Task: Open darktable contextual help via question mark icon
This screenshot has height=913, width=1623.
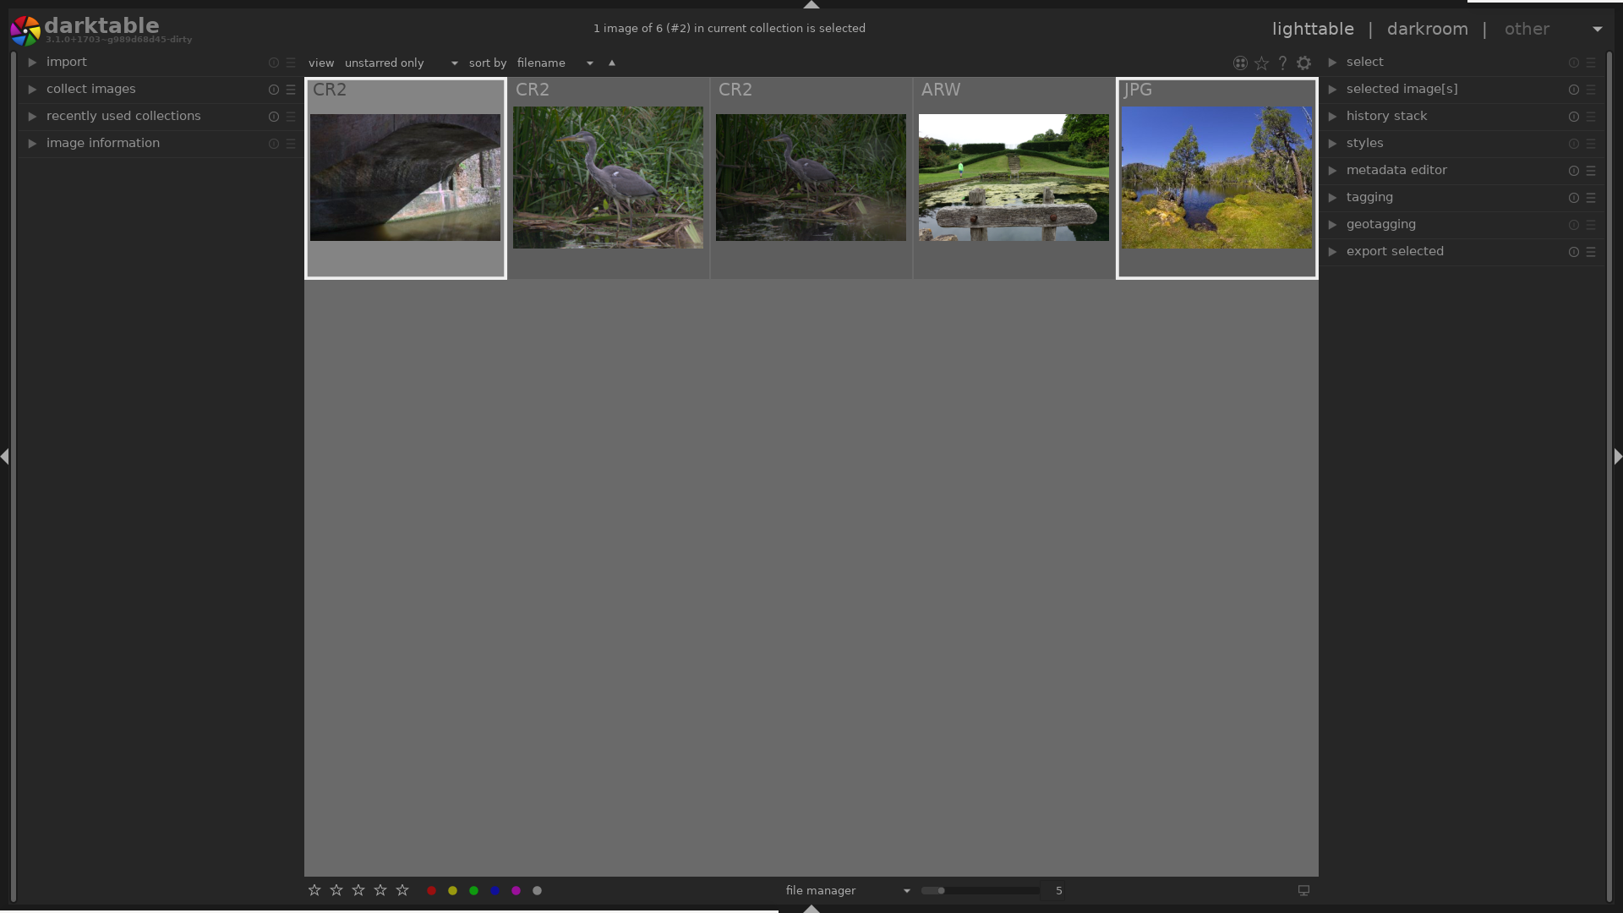Action: [x=1282, y=63]
